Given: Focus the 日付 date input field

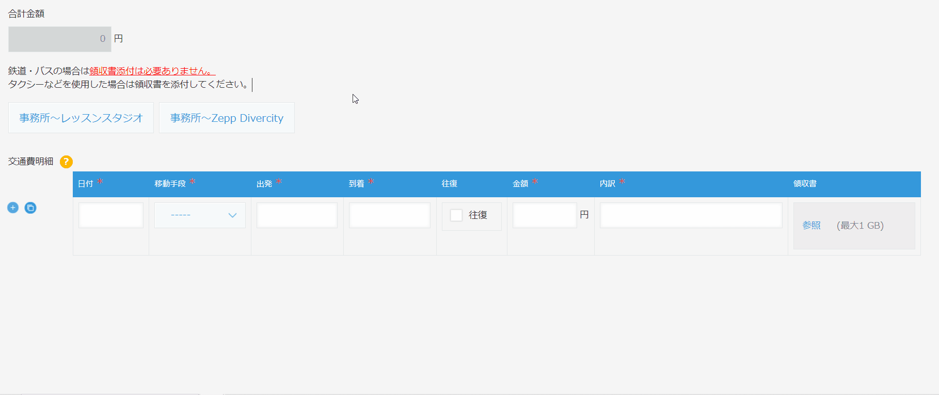Looking at the screenshot, I should coord(111,215).
